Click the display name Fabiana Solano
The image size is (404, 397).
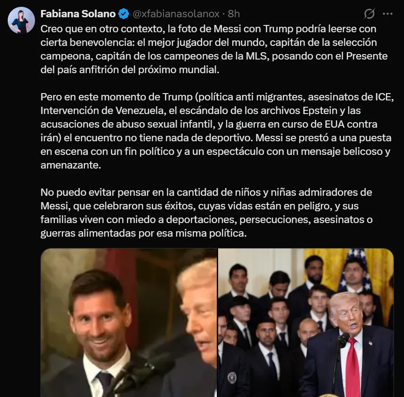tap(78, 14)
